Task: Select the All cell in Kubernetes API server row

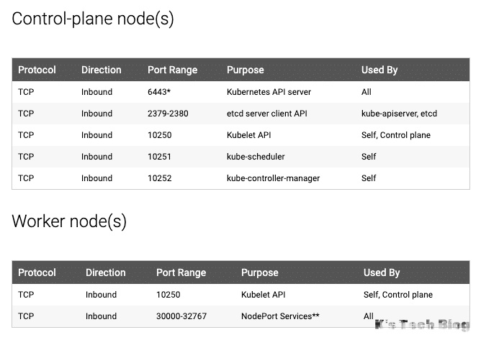Action: [x=367, y=92]
